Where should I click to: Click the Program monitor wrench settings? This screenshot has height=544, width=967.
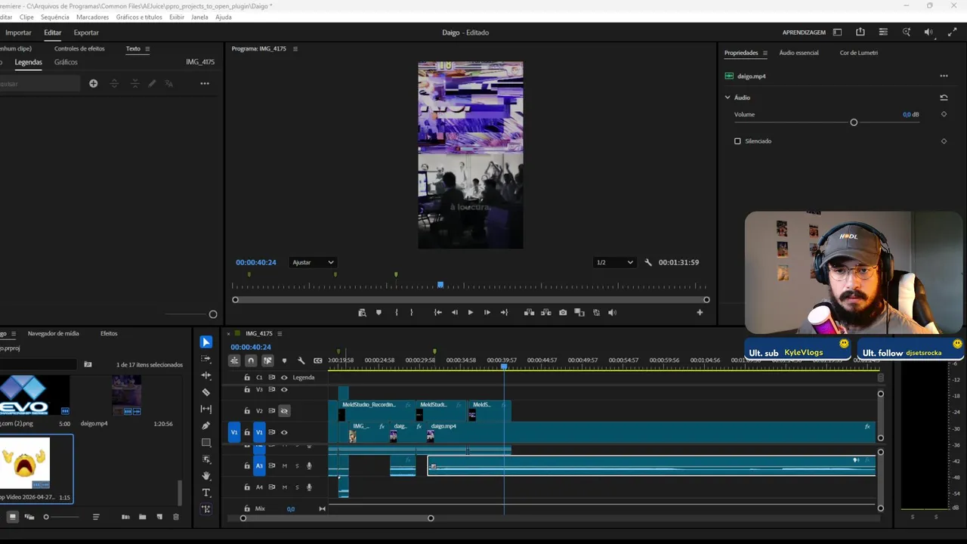coord(648,262)
